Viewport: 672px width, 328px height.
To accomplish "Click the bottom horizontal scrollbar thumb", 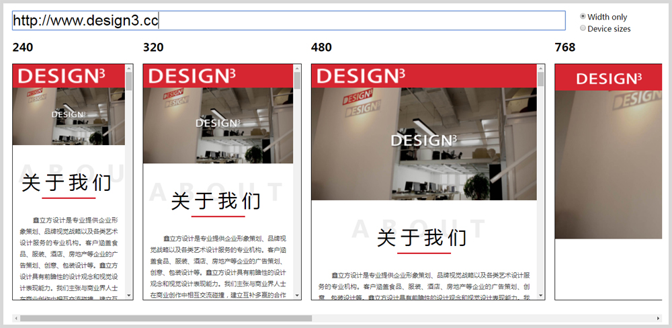I will (x=166, y=318).
